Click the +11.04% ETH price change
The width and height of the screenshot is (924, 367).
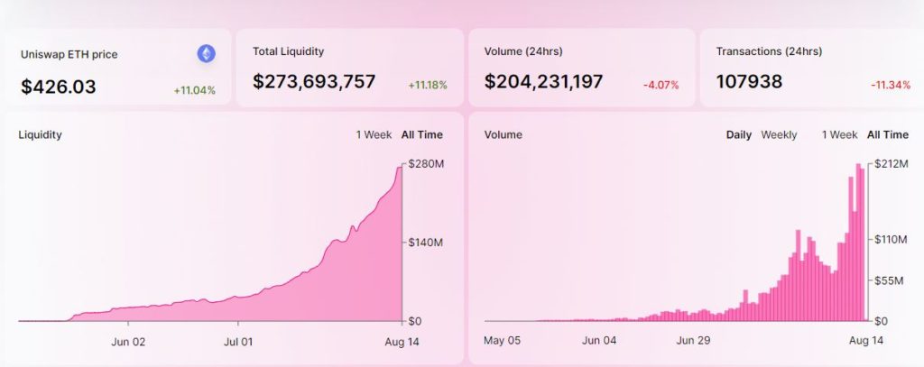tap(195, 90)
